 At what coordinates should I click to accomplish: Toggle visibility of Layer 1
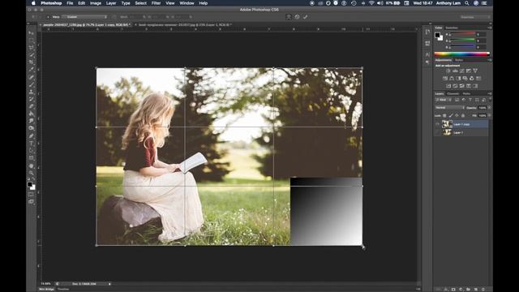coord(437,132)
